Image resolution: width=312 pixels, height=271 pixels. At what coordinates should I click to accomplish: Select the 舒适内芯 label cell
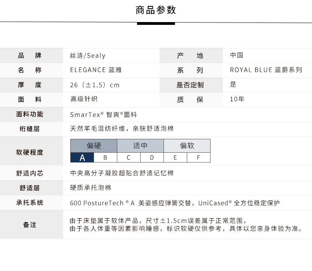(x=32, y=173)
